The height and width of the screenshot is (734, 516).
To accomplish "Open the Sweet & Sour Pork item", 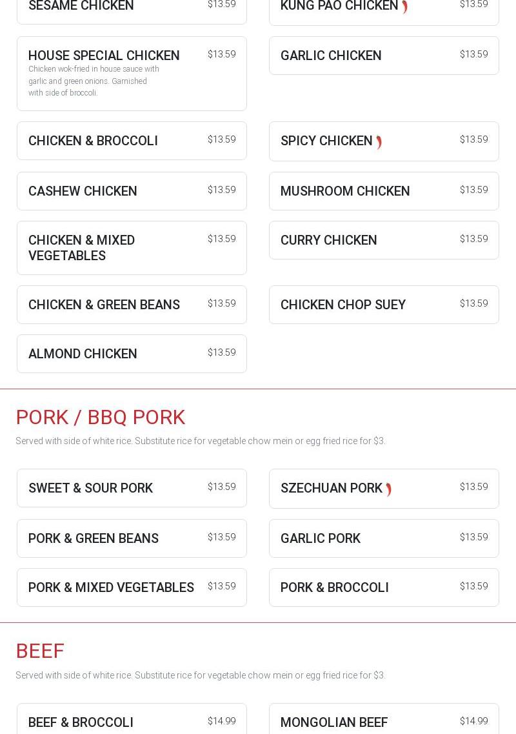I will 132,488.
